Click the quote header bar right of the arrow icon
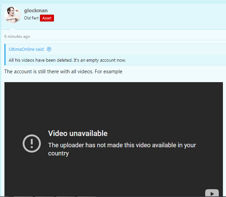226x197 pixels. pyautogui.click(x=137, y=49)
